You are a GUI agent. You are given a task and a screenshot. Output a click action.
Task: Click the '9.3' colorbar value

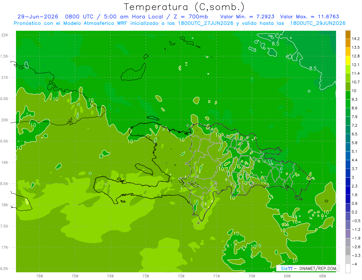[355, 99]
